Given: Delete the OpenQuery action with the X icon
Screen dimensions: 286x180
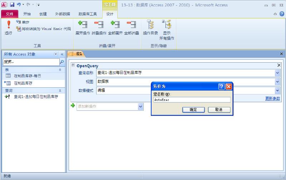Looking at the screenshot, I should click(x=279, y=65).
